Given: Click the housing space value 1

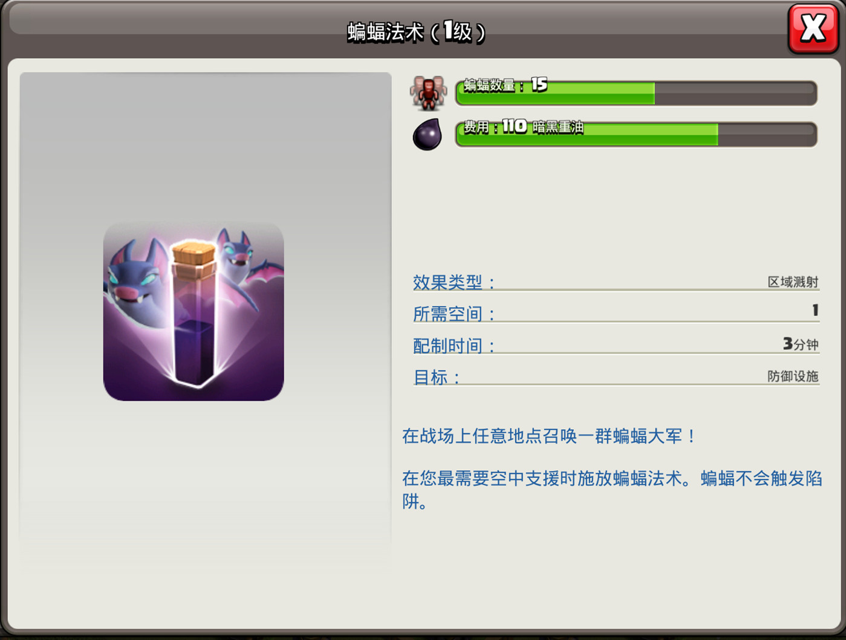Looking at the screenshot, I should 815,311.
